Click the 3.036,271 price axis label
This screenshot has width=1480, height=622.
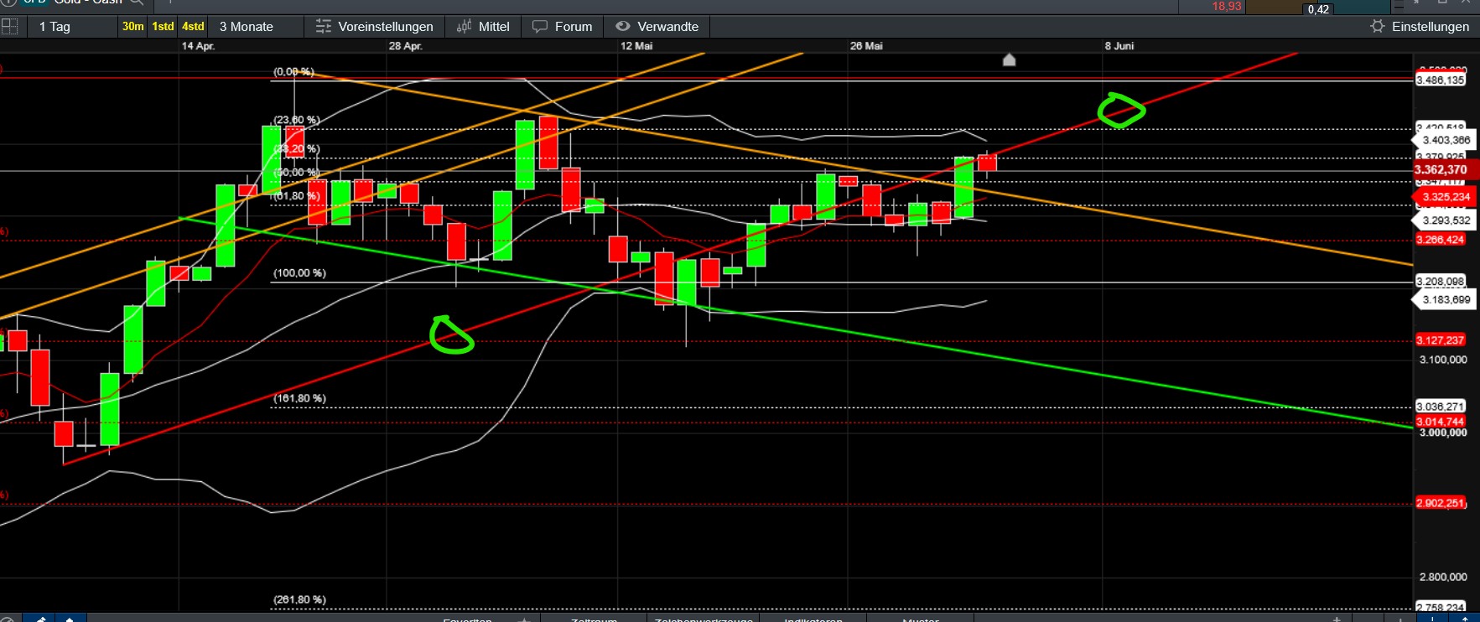pyautogui.click(x=1441, y=407)
